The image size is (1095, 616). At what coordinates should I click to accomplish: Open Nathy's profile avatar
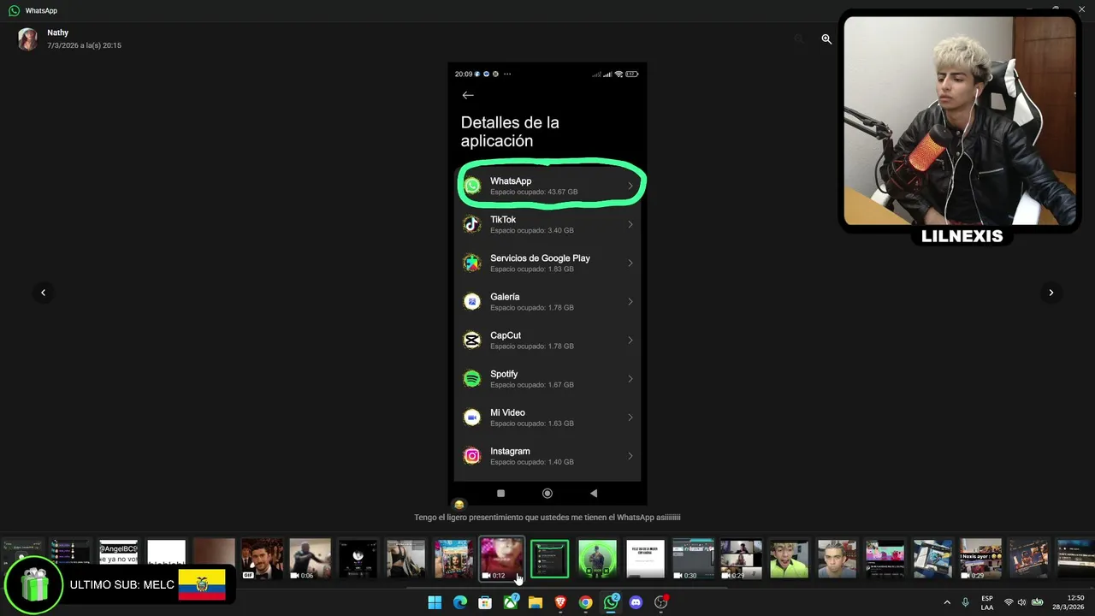click(28, 39)
